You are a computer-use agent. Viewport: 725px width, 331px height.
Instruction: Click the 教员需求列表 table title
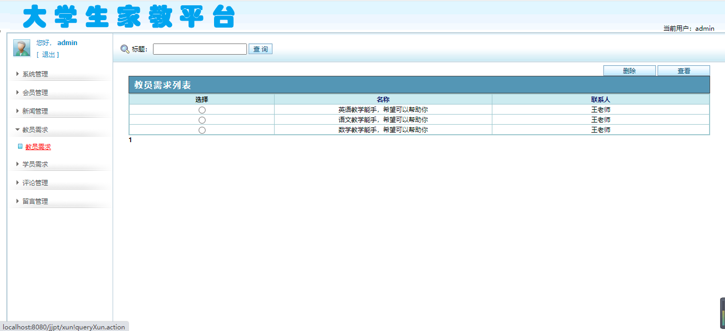tap(163, 85)
